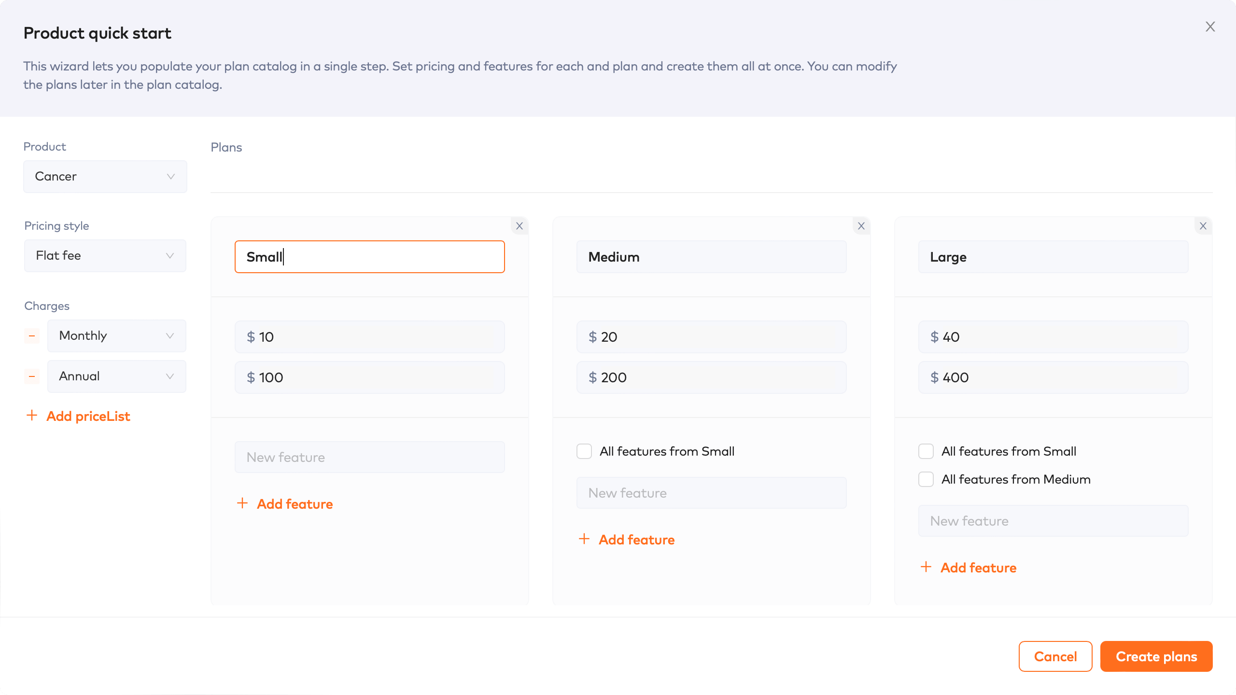
Task: Remove the Medium plan card
Action: (x=861, y=226)
